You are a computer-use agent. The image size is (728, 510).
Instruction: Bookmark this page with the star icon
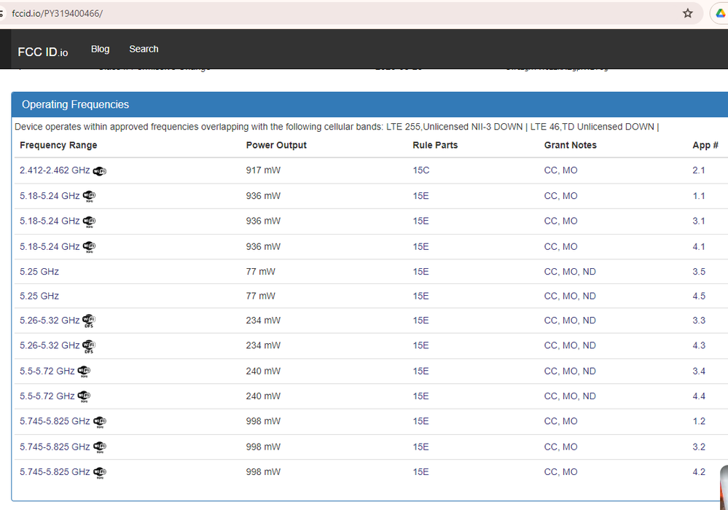tap(687, 13)
